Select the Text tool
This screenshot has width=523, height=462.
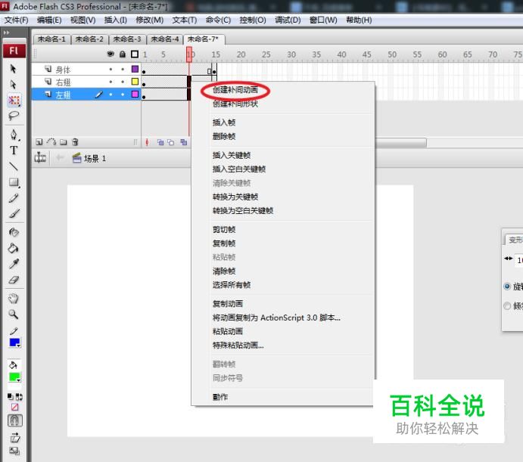pos(14,150)
